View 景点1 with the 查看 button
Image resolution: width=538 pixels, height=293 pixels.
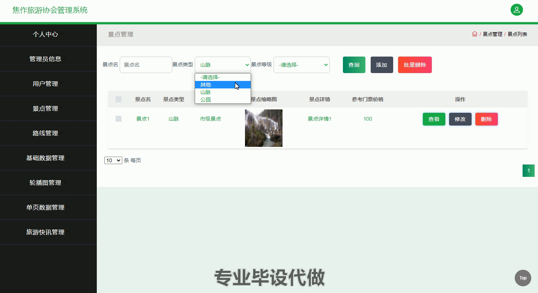pos(434,119)
